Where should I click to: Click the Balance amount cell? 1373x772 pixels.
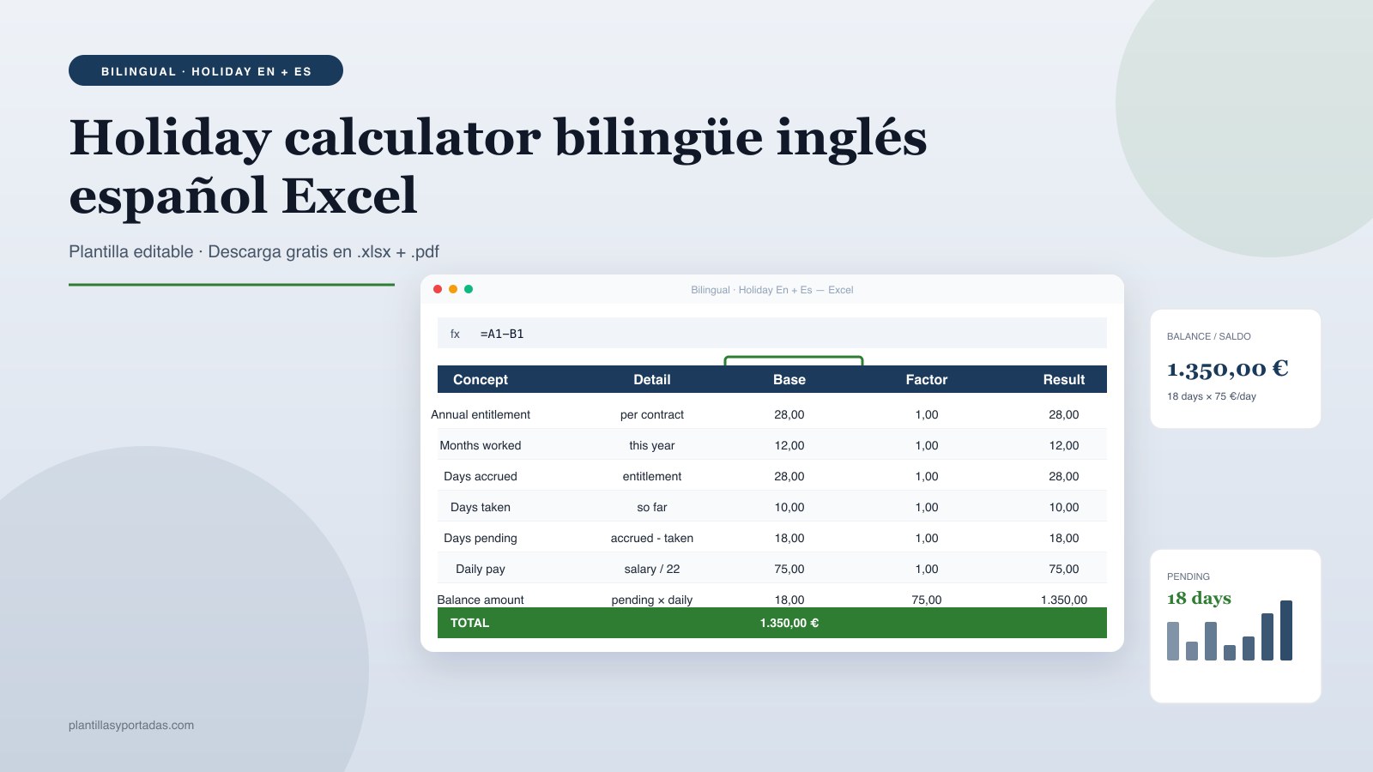tap(481, 600)
